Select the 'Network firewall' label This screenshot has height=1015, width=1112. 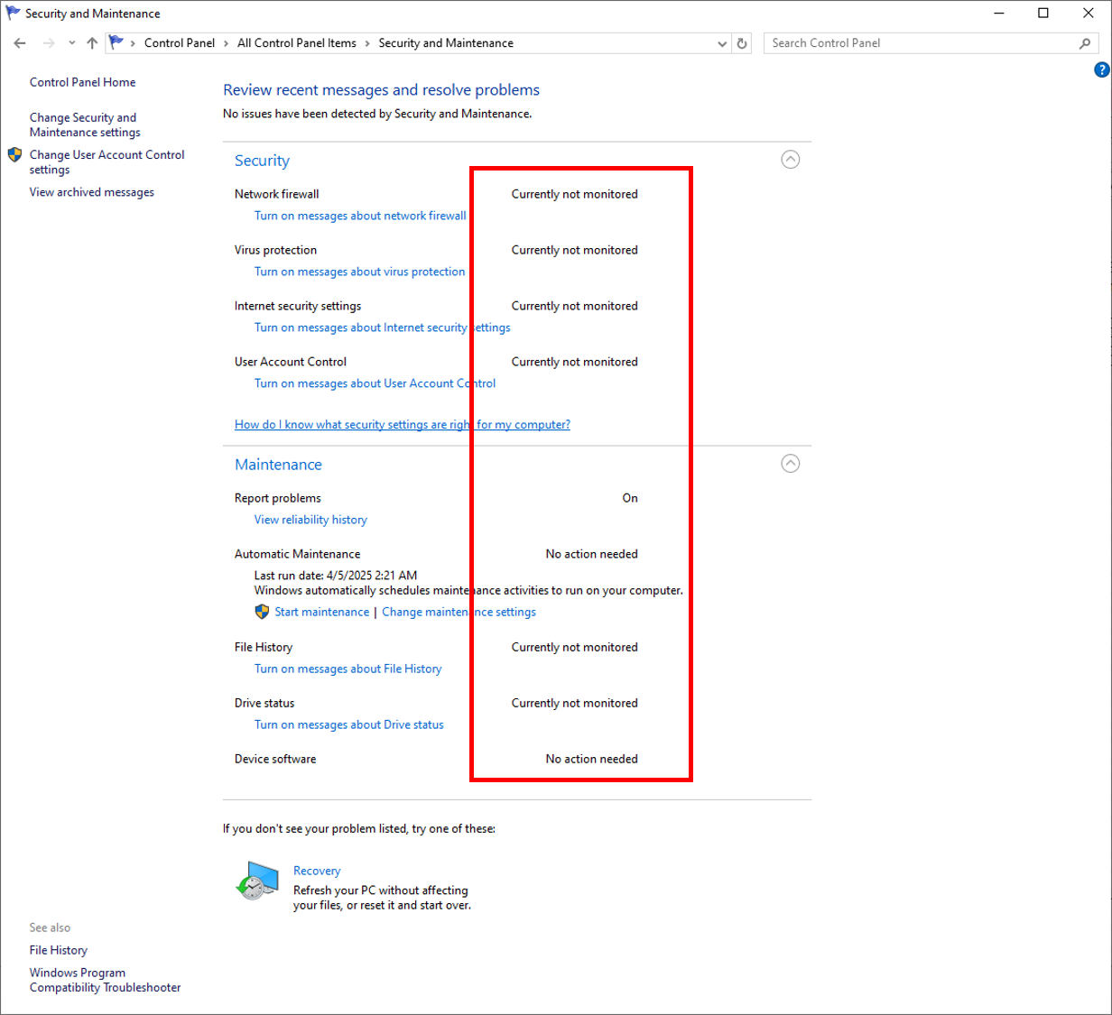tap(276, 194)
